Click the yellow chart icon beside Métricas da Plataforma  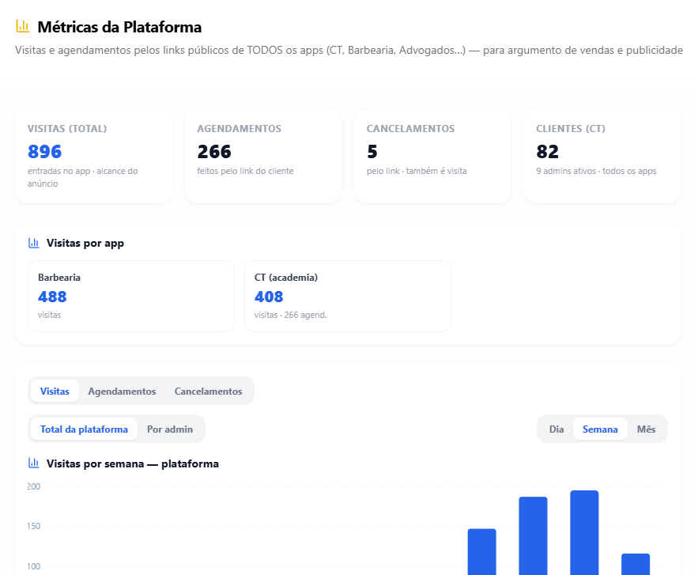23,26
